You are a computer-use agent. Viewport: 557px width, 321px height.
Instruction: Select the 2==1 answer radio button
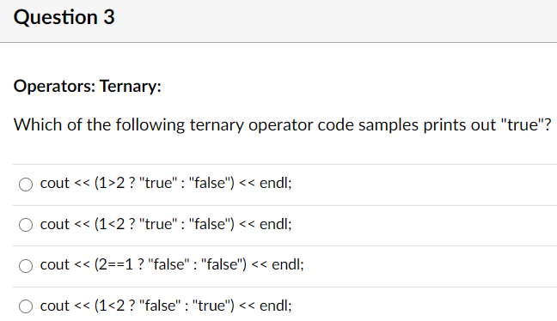(x=26, y=266)
